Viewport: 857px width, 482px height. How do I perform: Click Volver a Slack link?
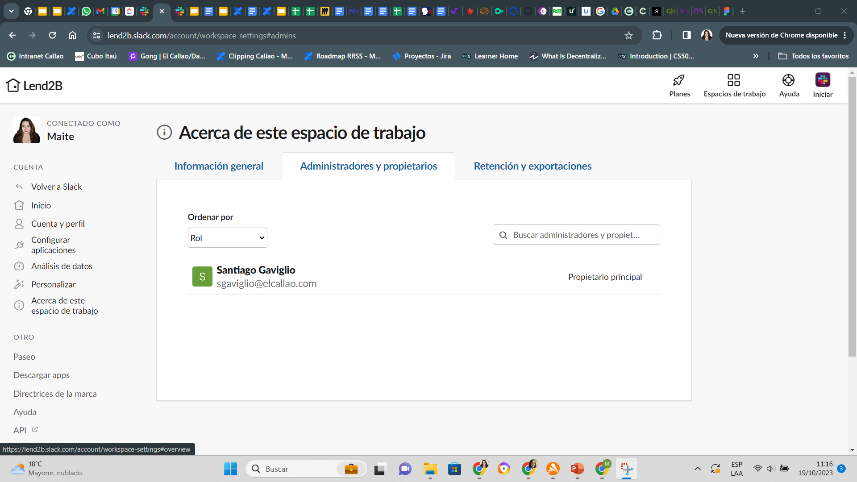click(x=56, y=187)
